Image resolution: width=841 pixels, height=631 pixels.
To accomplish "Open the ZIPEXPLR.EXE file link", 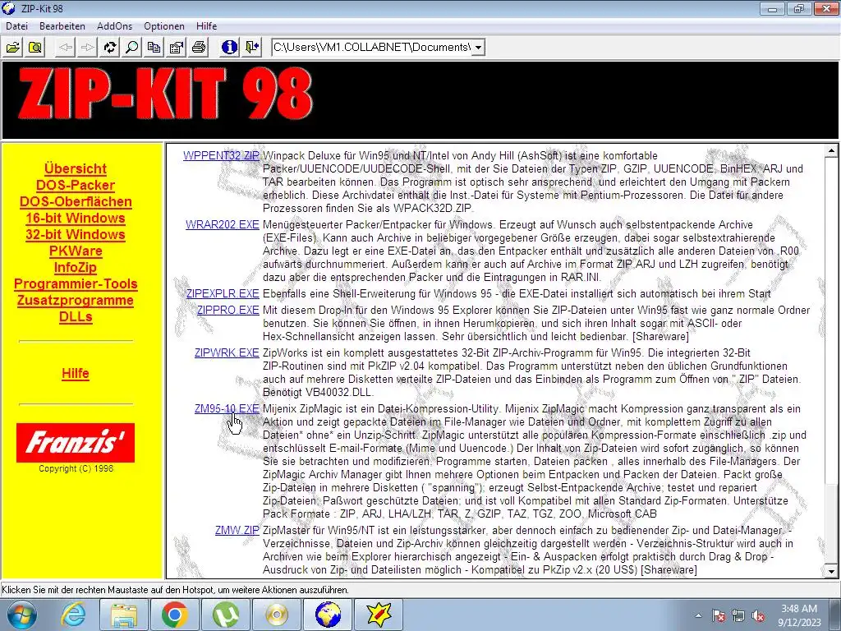I will click(223, 294).
